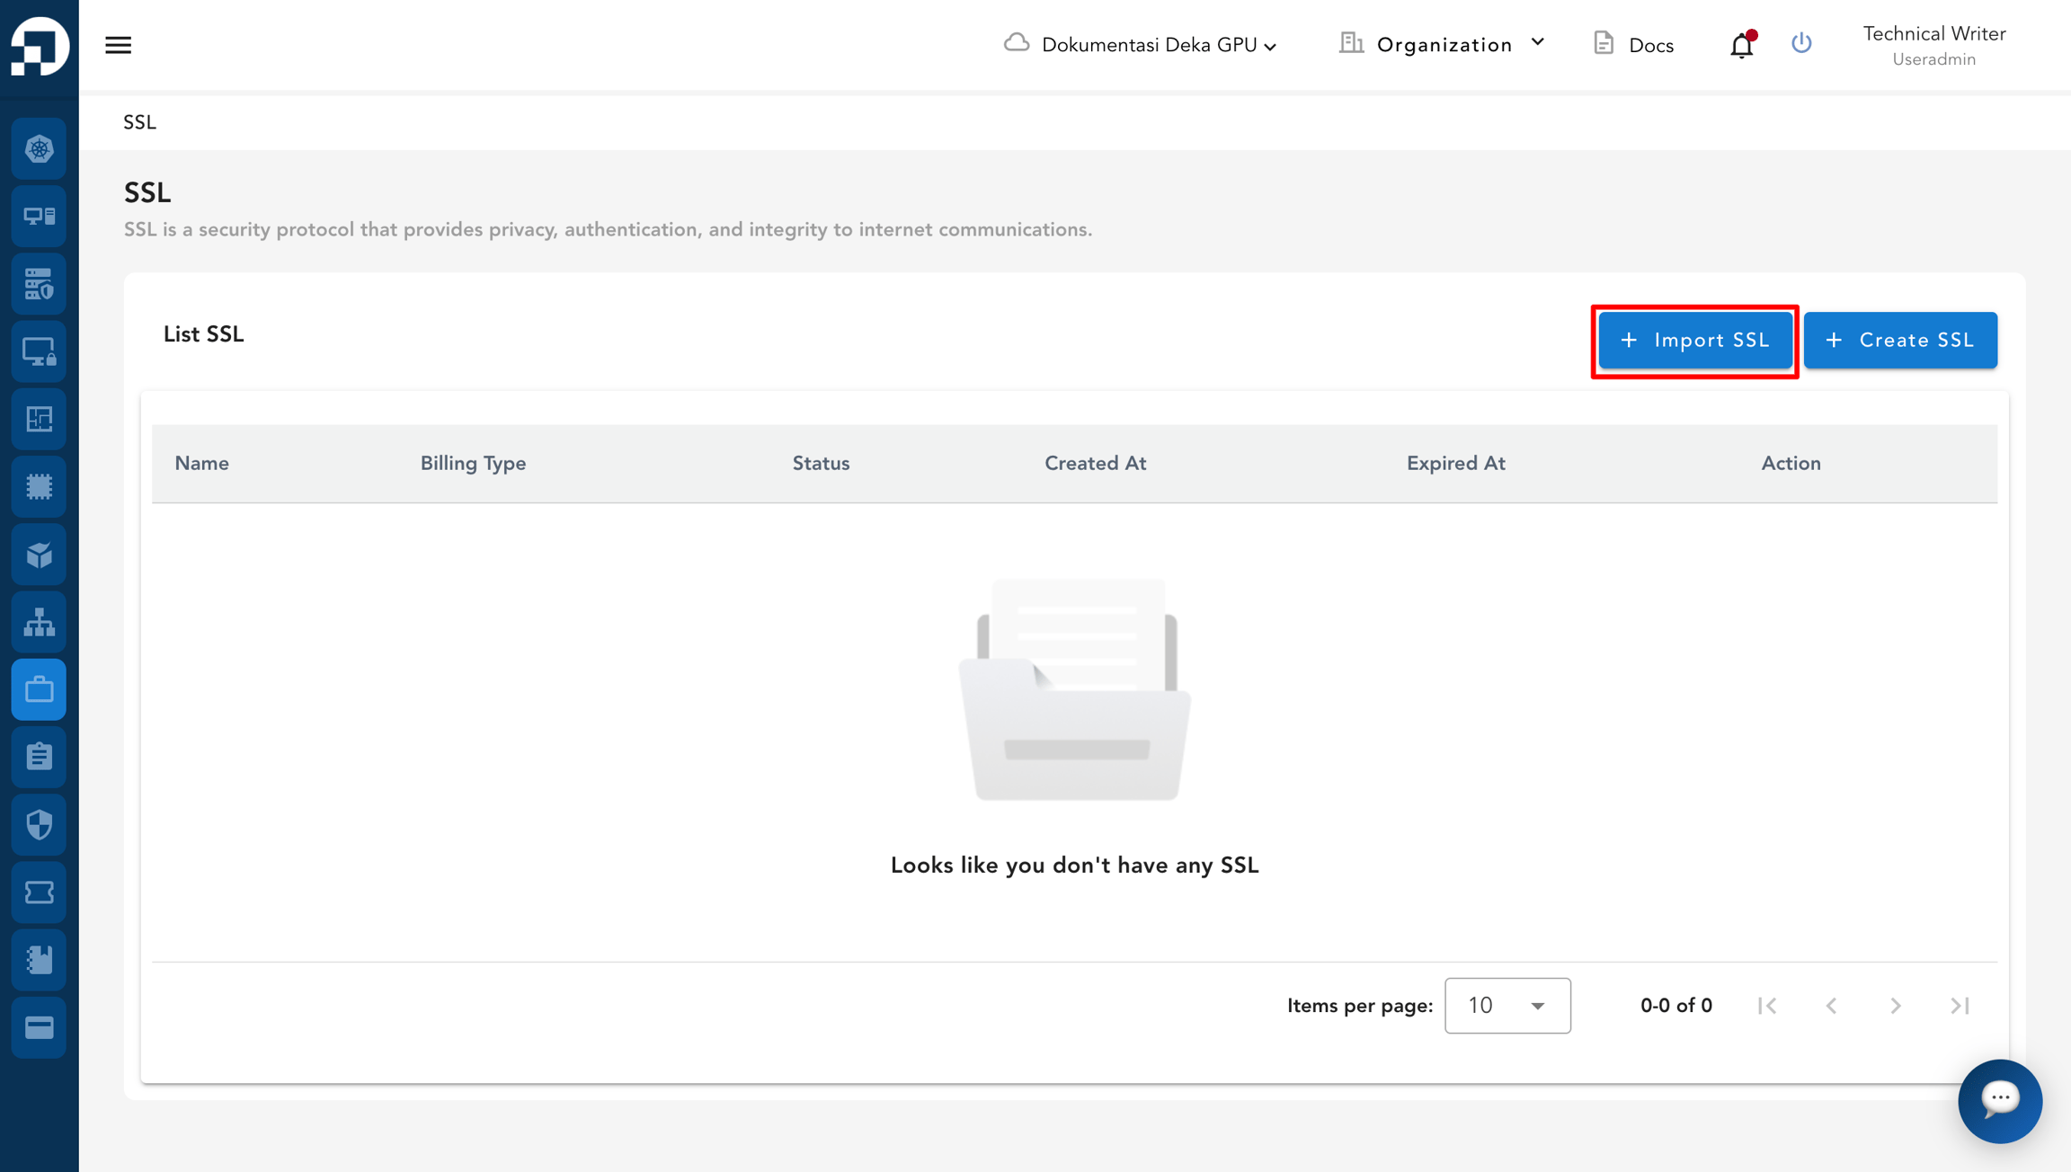Open the hamburger navigation menu
This screenshot has width=2071, height=1172.
[118, 45]
